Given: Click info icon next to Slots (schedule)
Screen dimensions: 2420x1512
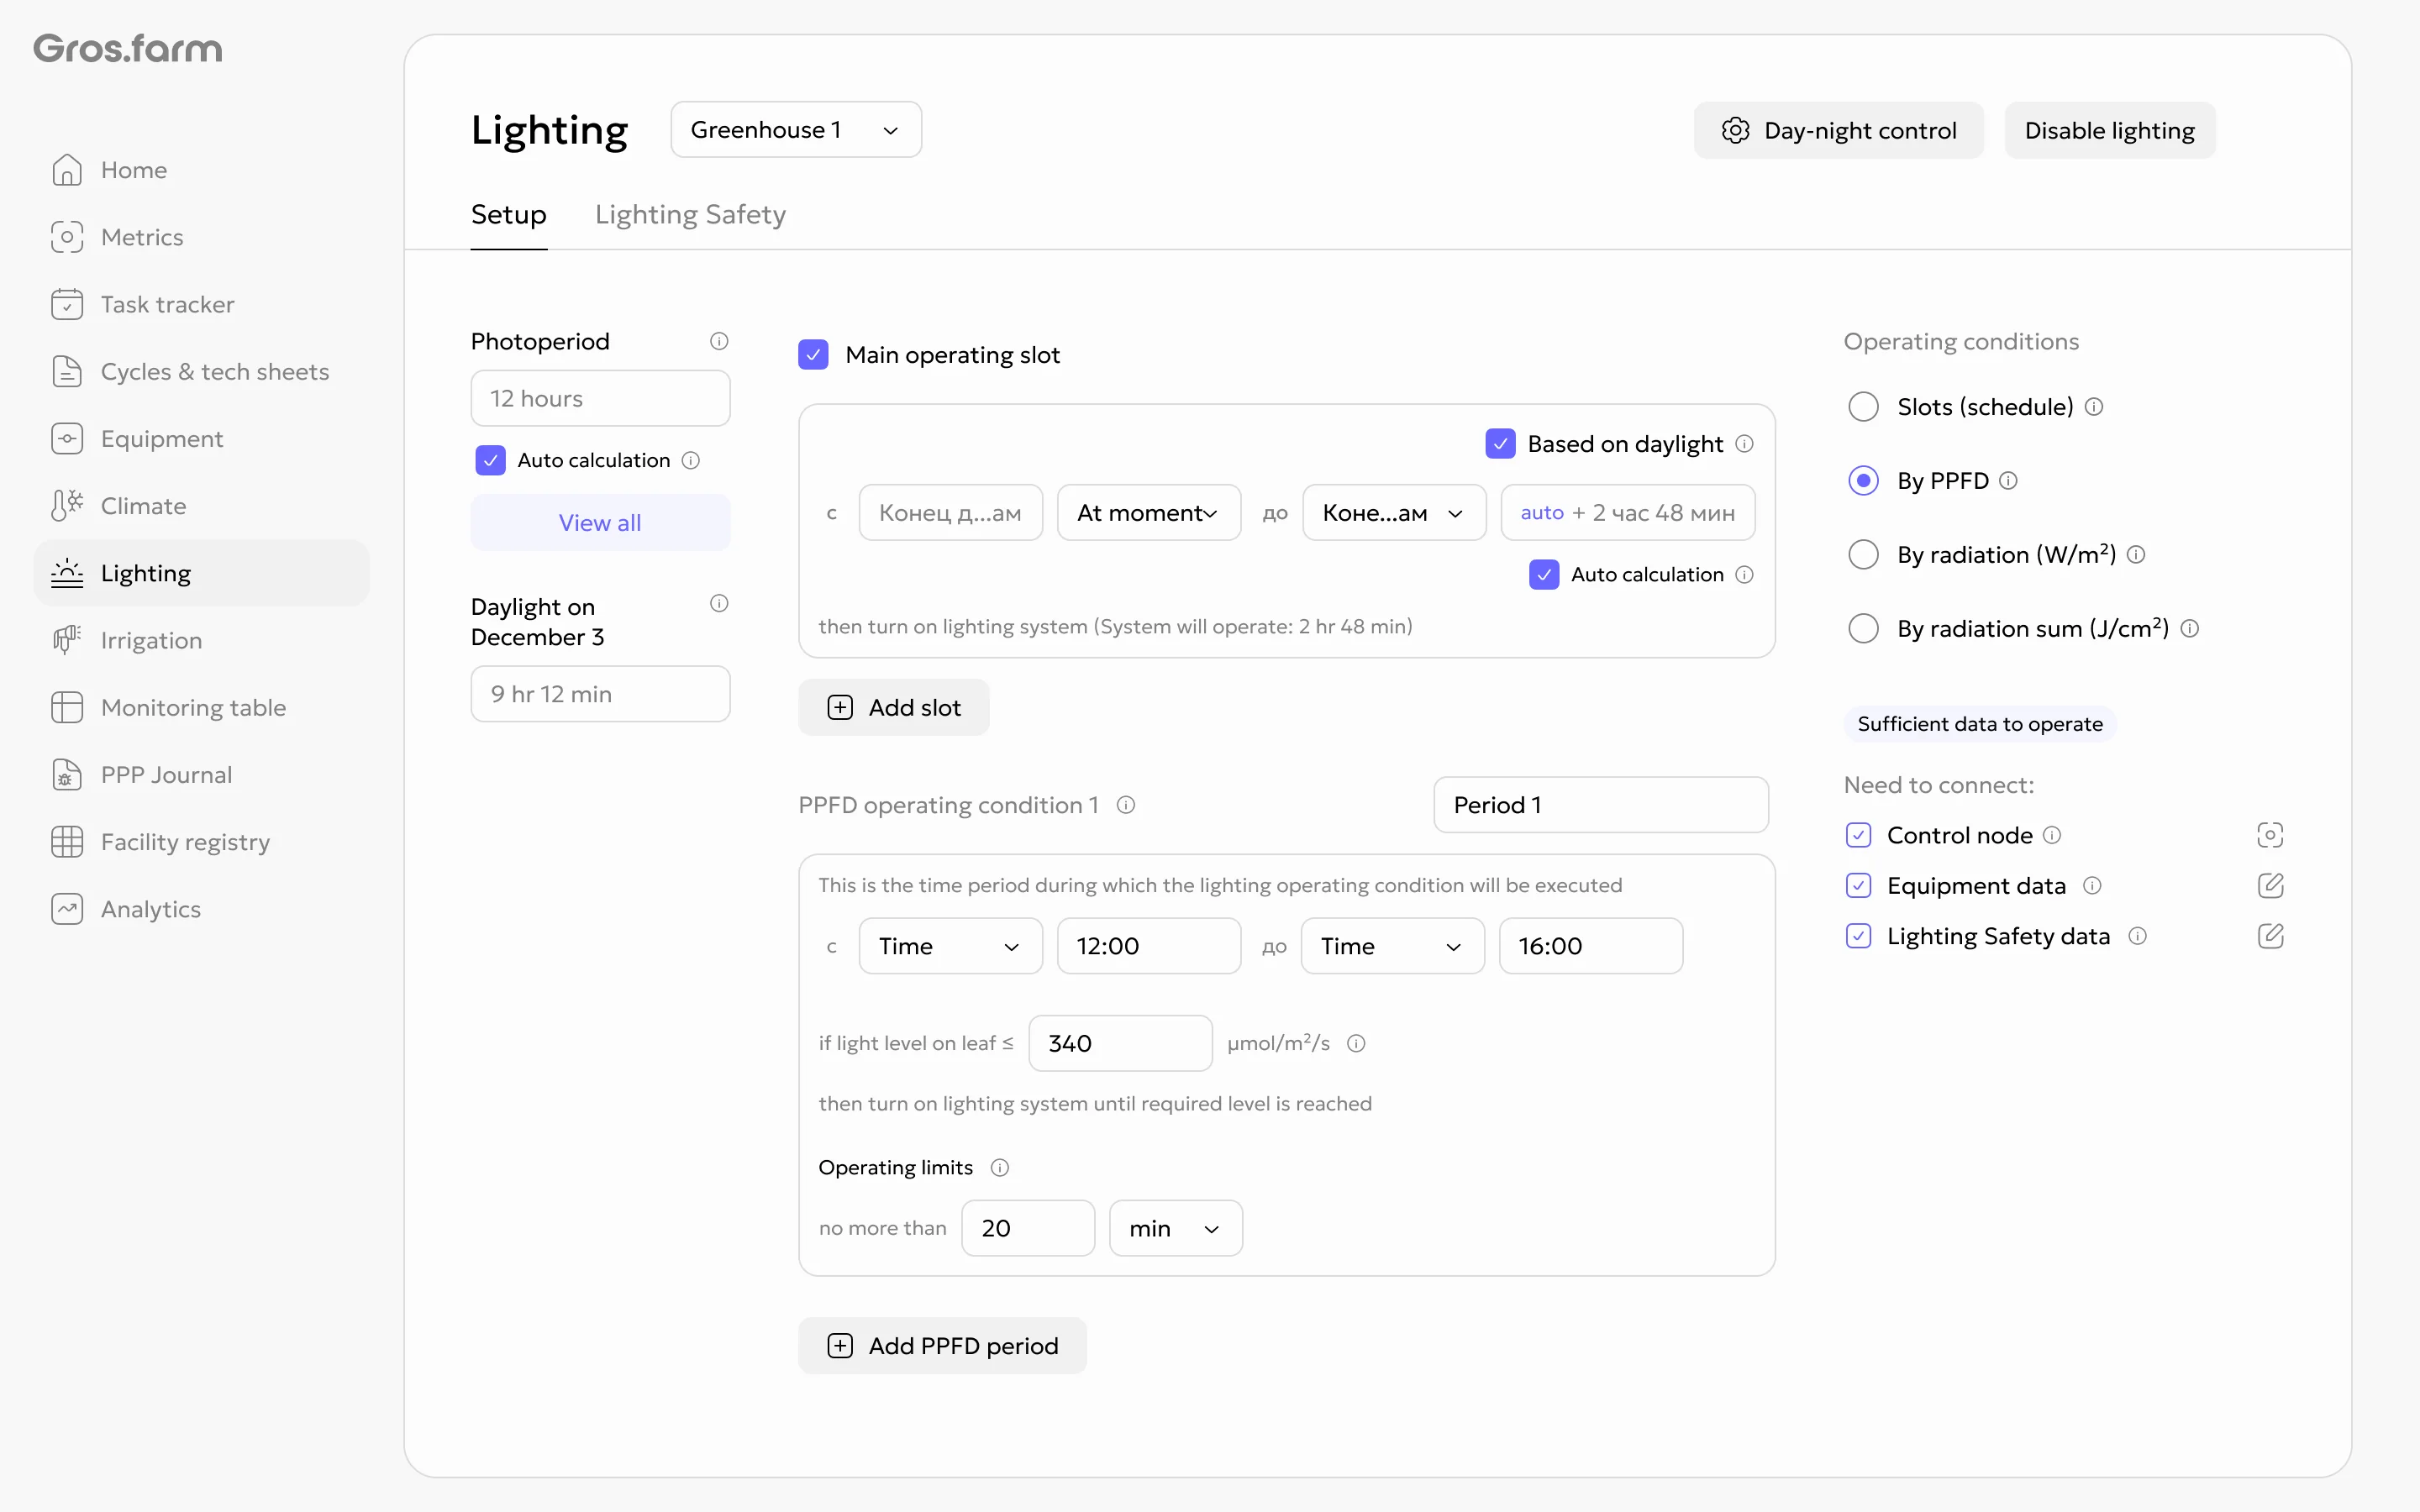Looking at the screenshot, I should 2094,407.
